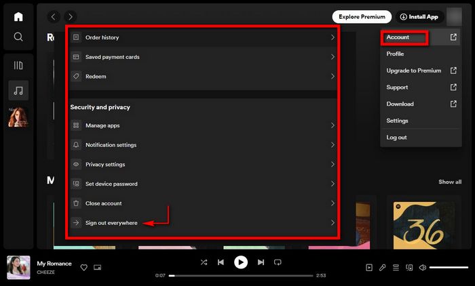
Task: Open Search from the sidebar magnifier icon
Action: click(18, 37)
